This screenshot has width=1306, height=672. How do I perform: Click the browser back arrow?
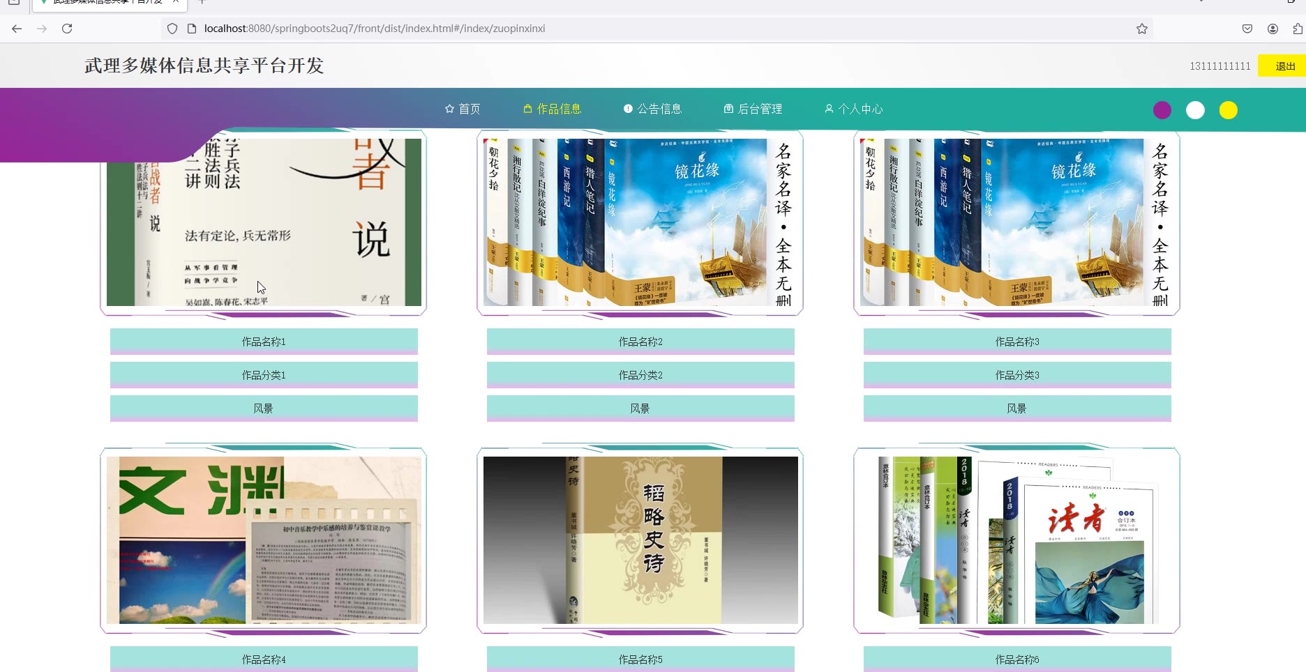click(x=17, y=29)
